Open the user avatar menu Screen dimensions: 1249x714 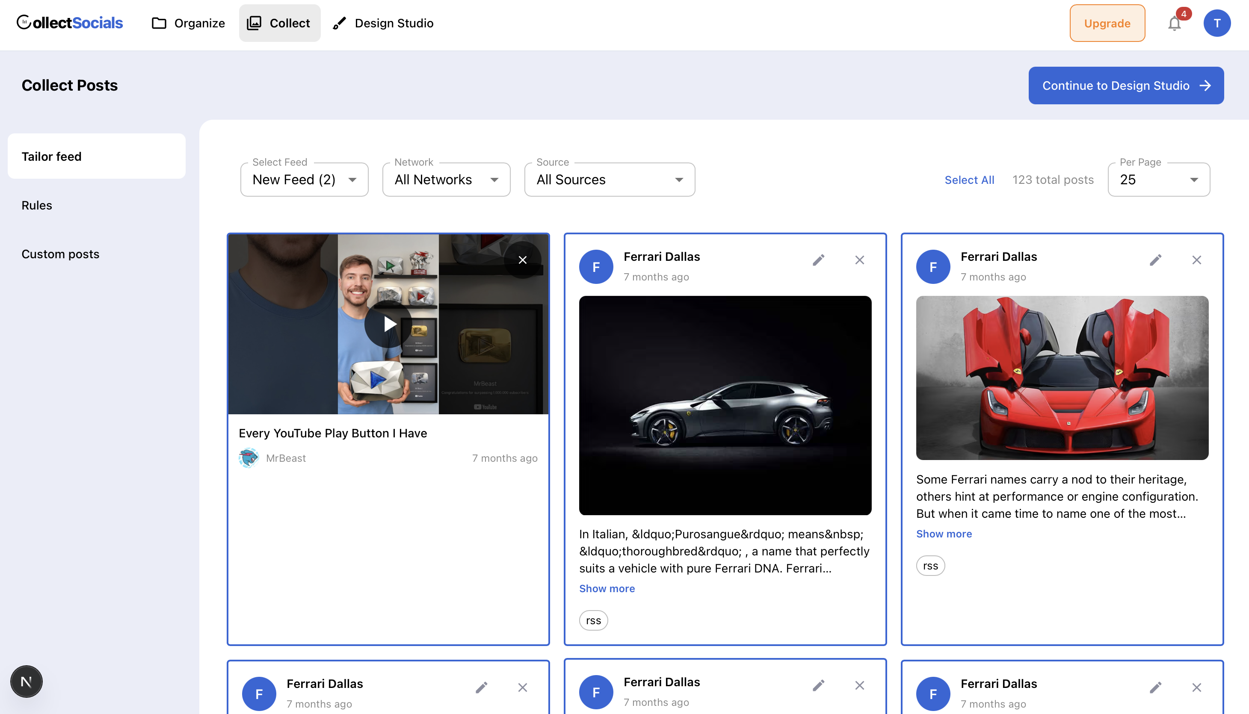pos(1218,23)
